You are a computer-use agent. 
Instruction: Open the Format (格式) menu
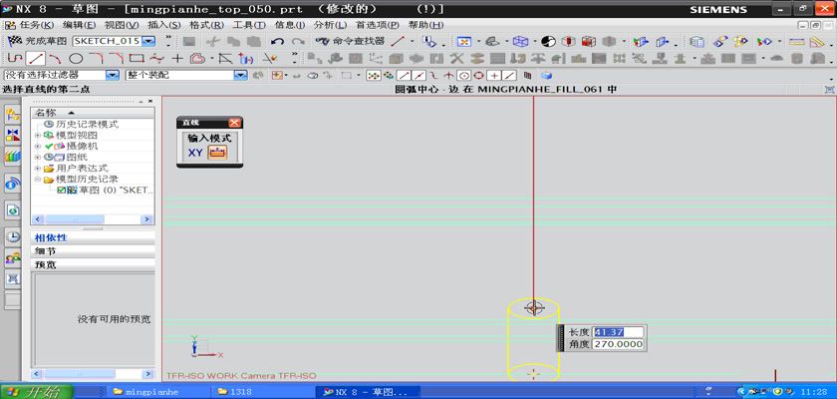(x=206, y=25)
